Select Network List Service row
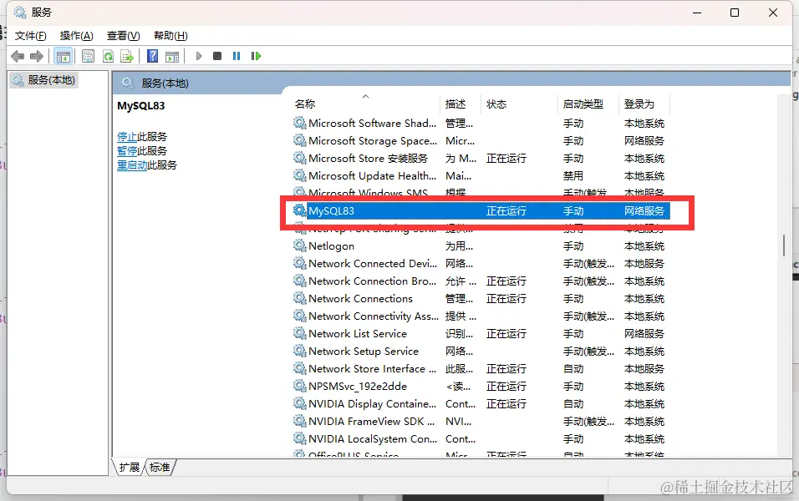Viewport: 799px width, 501px height. click(x=481, y=333)
